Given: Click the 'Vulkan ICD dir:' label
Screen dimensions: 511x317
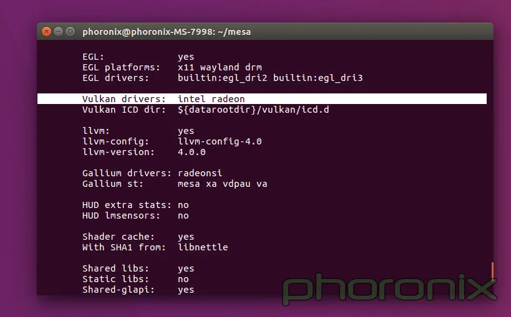Looking at the screenshot, I should pyautogui.click(x=124, y=110).
